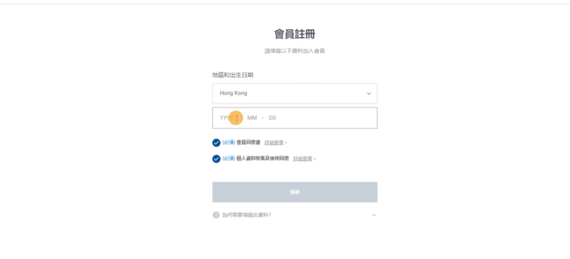Click the 會員同意書 label text
This screenshot has width=570, height=259.
point(248,142)
